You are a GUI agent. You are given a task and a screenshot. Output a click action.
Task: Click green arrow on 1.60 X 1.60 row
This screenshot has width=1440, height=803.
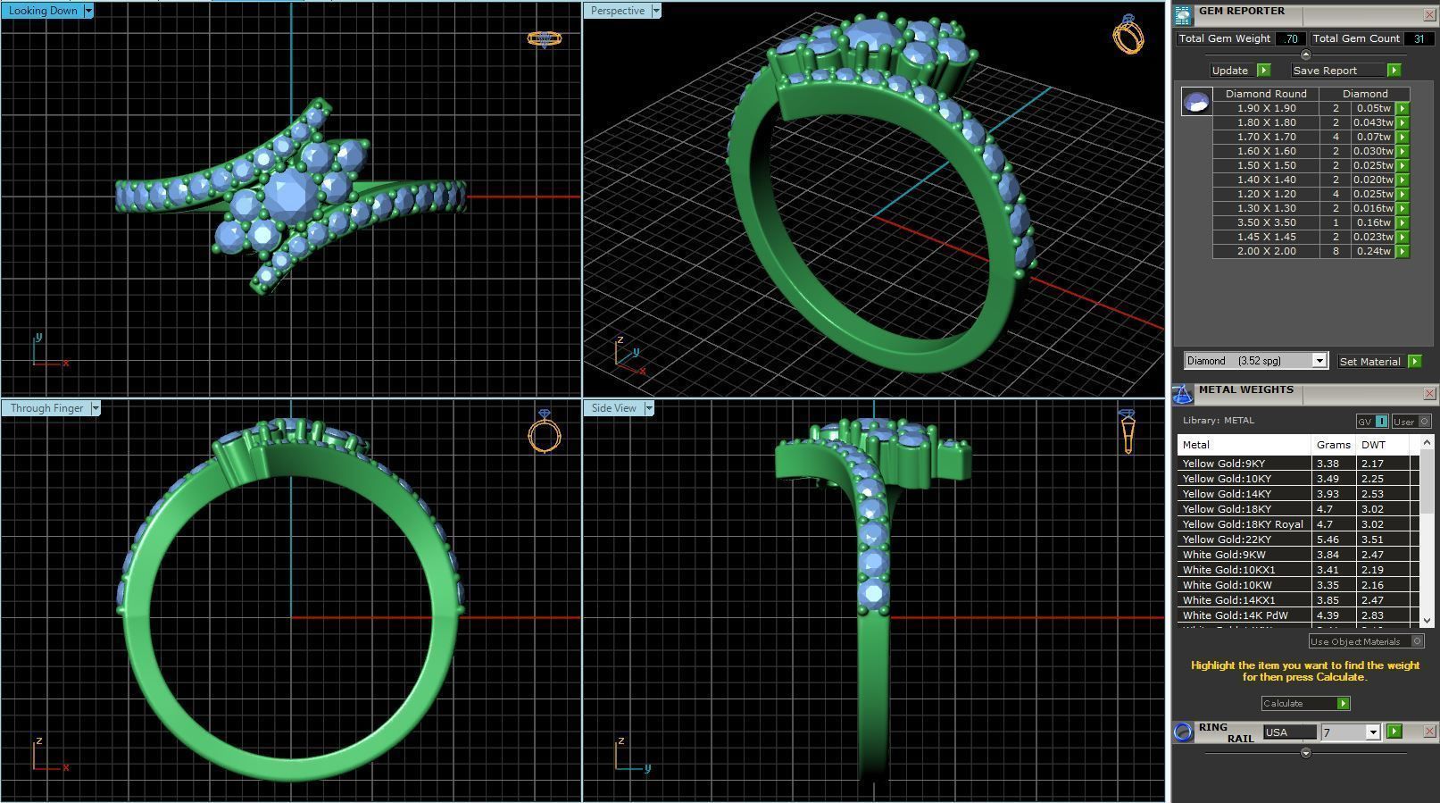coord(1402,151)
